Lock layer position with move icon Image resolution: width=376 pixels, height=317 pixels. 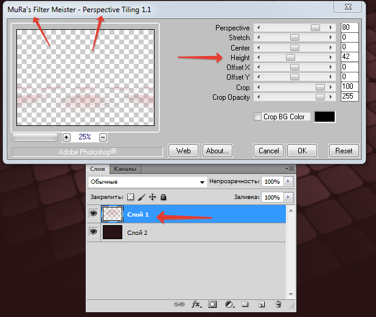152,197
